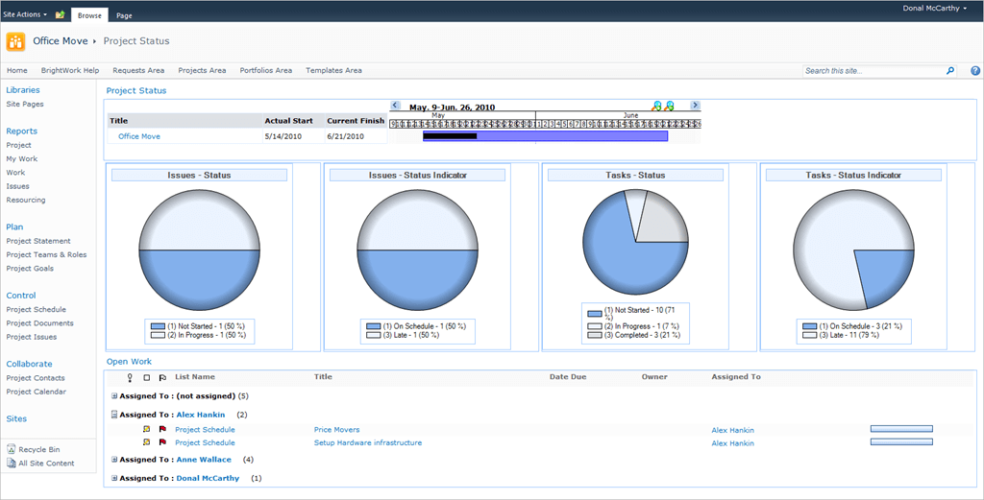Viewport: 984px width, 500px height.
Task: Click the flag column header icon
Action: (161, 378)
